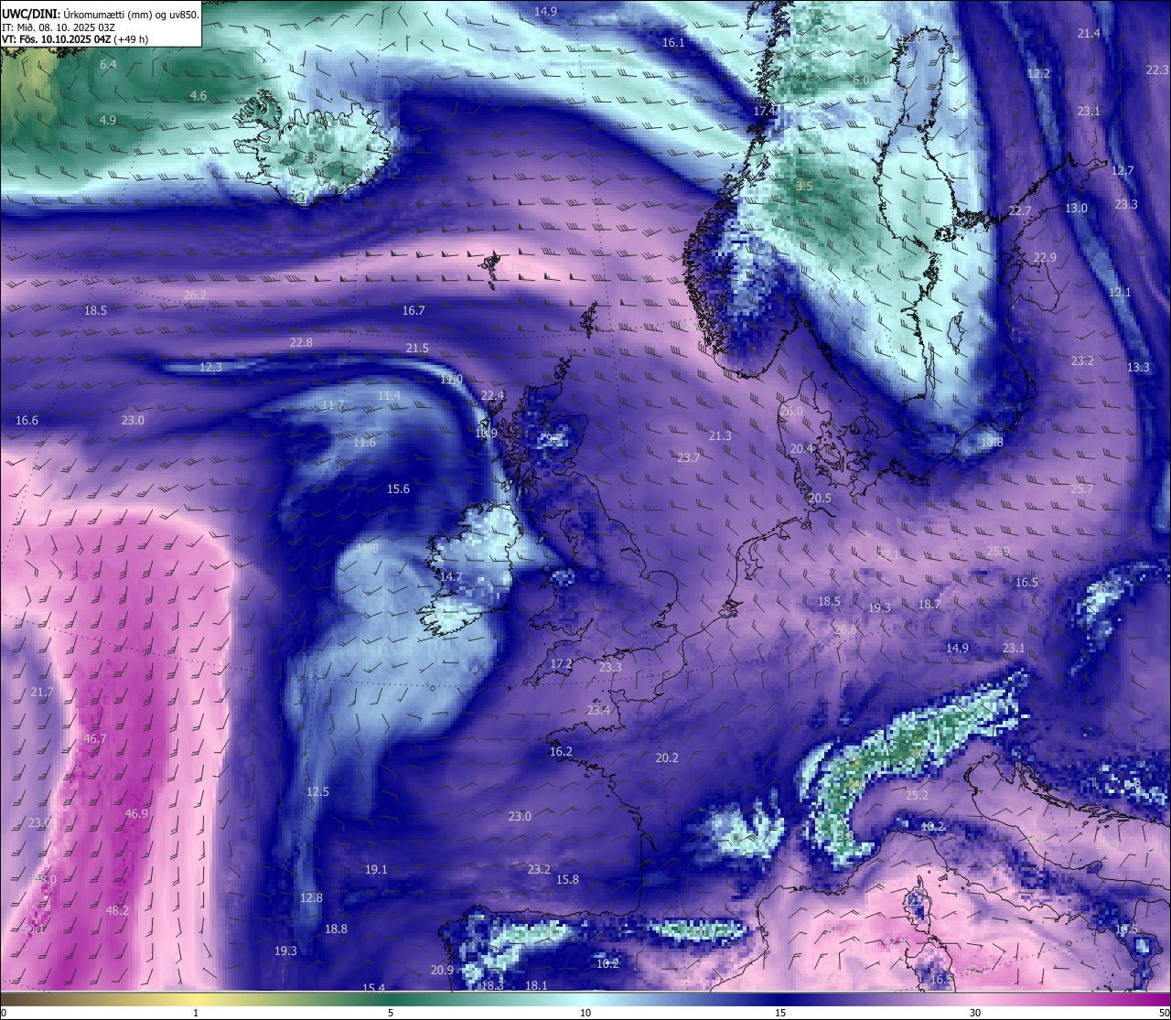Click the 26.6 value label
Image resolution: width=1171 pixels, height=1020 pixels.
coord(846,628)
